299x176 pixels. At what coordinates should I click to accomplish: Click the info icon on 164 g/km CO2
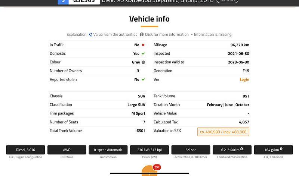pos(281,149)
